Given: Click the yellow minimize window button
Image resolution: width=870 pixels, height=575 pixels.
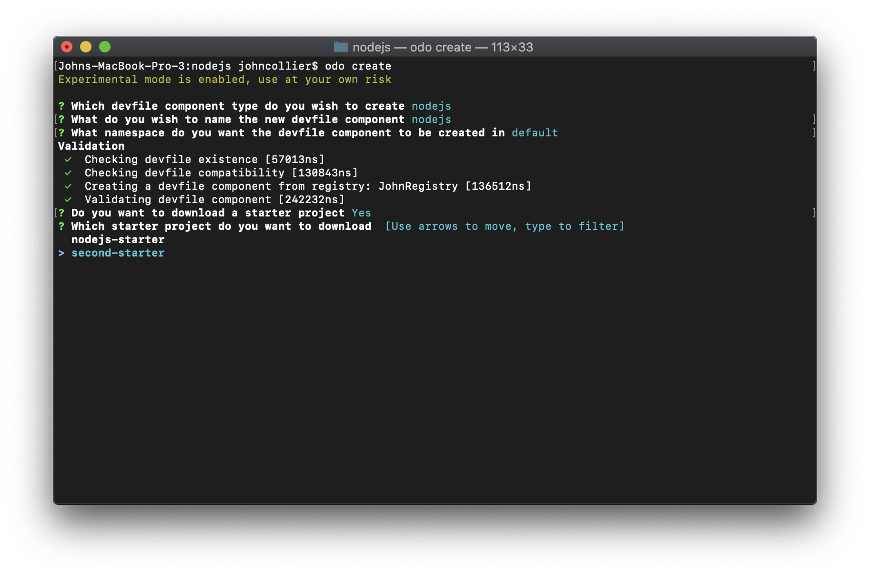Looking at the screenshot, I should [x=86, y=47].
